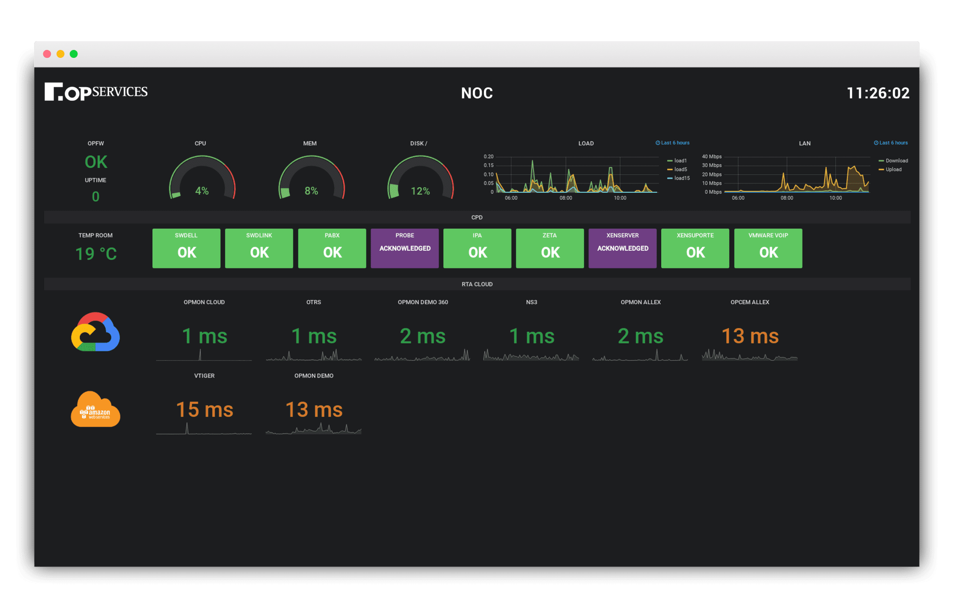
Task: Open the Last 6 hours selector on LAN panel
Action: click(x=892, y=142)
